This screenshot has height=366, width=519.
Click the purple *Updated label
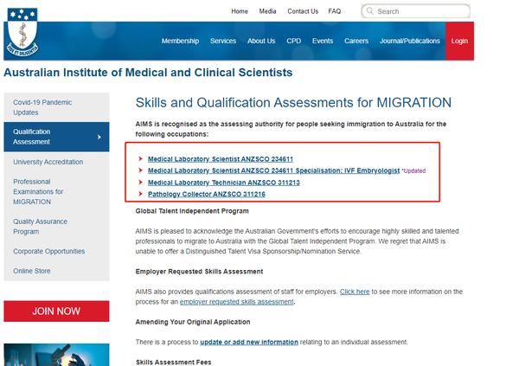point(413,171)
